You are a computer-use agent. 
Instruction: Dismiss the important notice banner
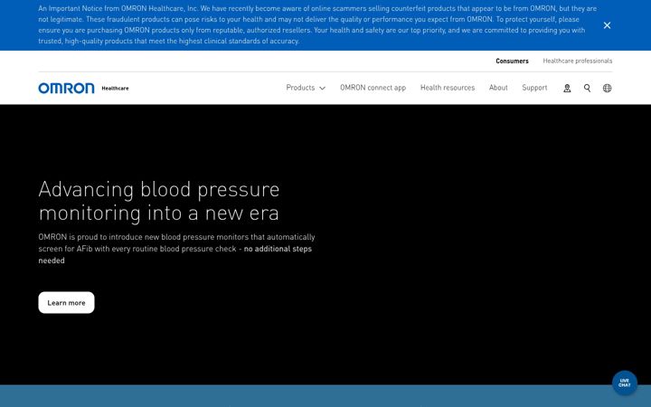607,25
